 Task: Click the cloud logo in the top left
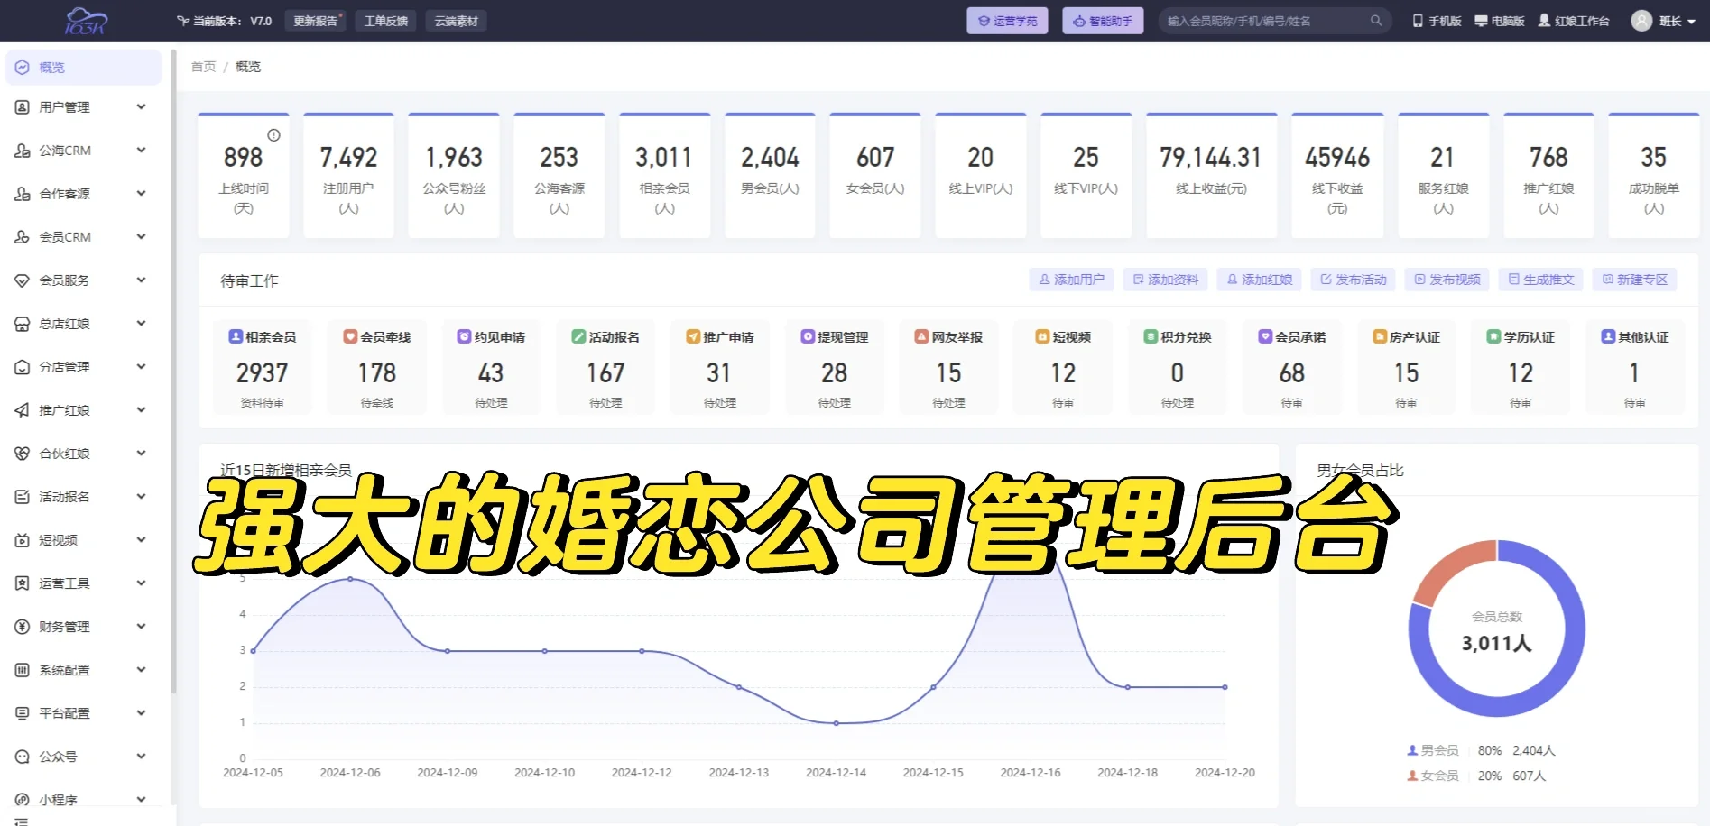(84, 20)
